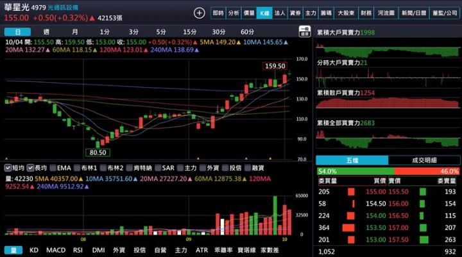The image size is (462, 257).
Task: Show 自營 in the lower indicator row
Action: tap(160, 250)
